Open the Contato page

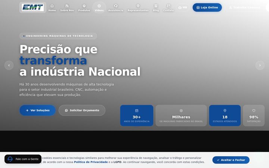click(168, 8)
